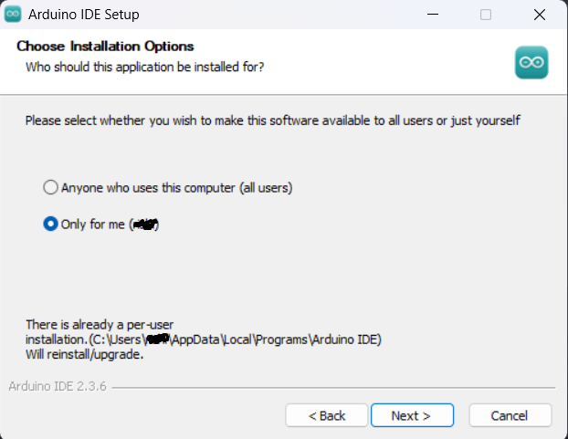Screen dimensions: 568x439
Task: Click the "Arduino IDE Setup" window title
Action: [x=84, y=16]
